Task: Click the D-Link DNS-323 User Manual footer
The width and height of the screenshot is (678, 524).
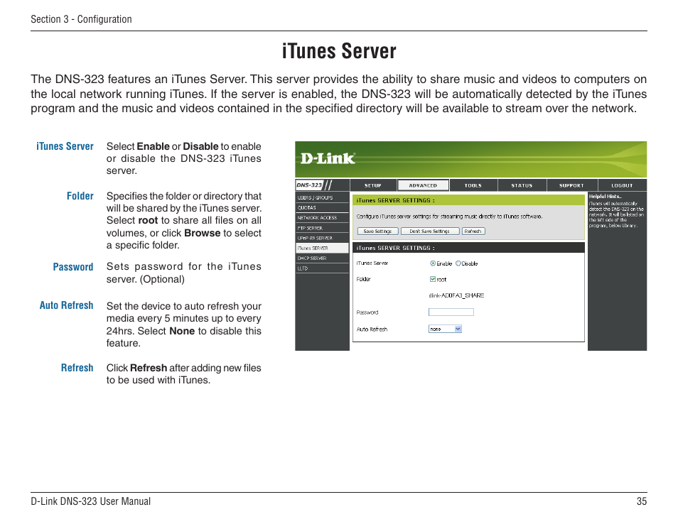Action: tap(91, 501)
